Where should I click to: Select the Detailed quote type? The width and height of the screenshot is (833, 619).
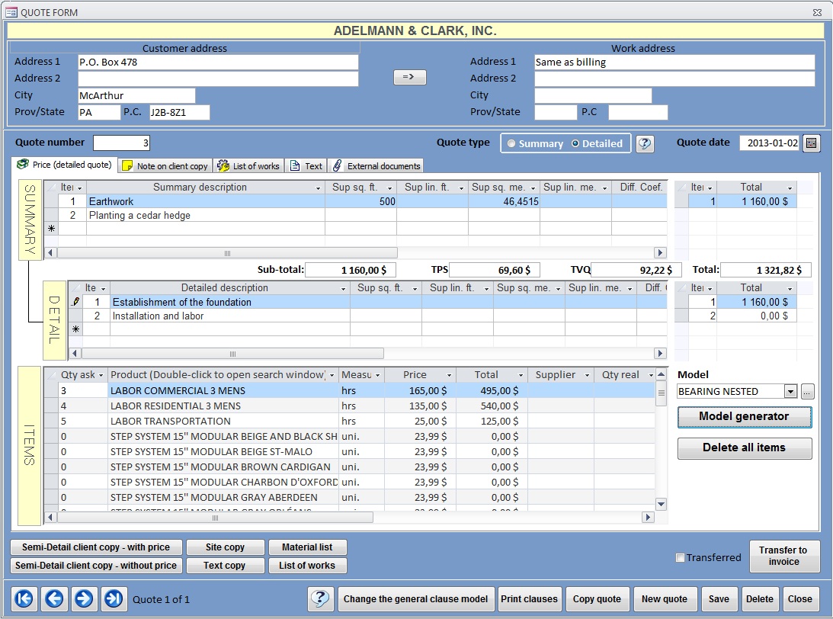[575, 143]
